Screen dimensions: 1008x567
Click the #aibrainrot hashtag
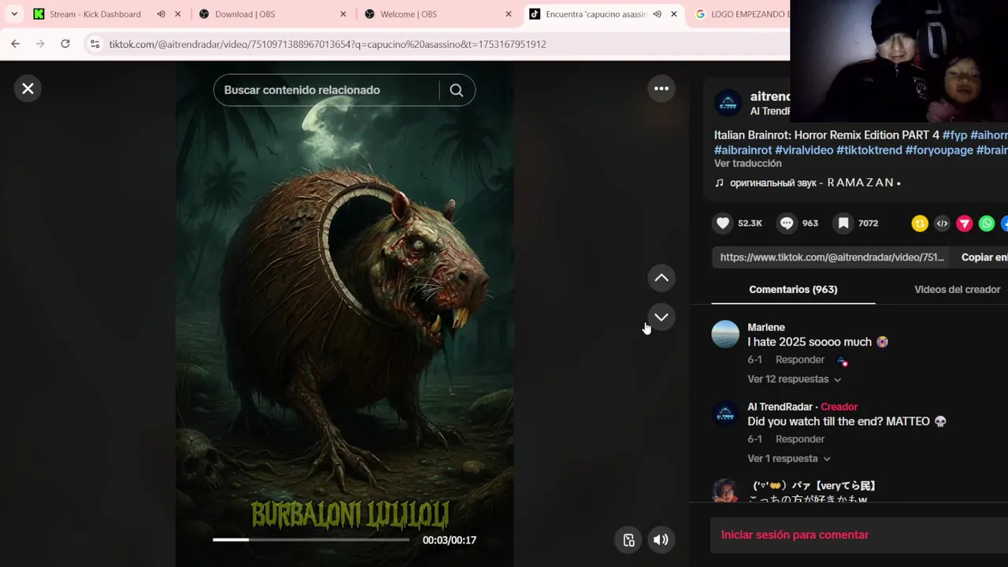[743, 150]
